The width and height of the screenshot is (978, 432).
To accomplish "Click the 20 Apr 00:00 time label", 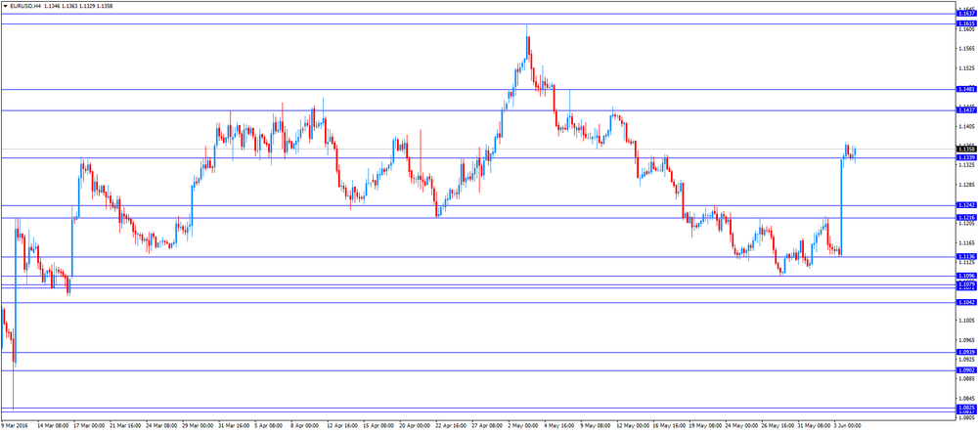I will coord(415,427).
